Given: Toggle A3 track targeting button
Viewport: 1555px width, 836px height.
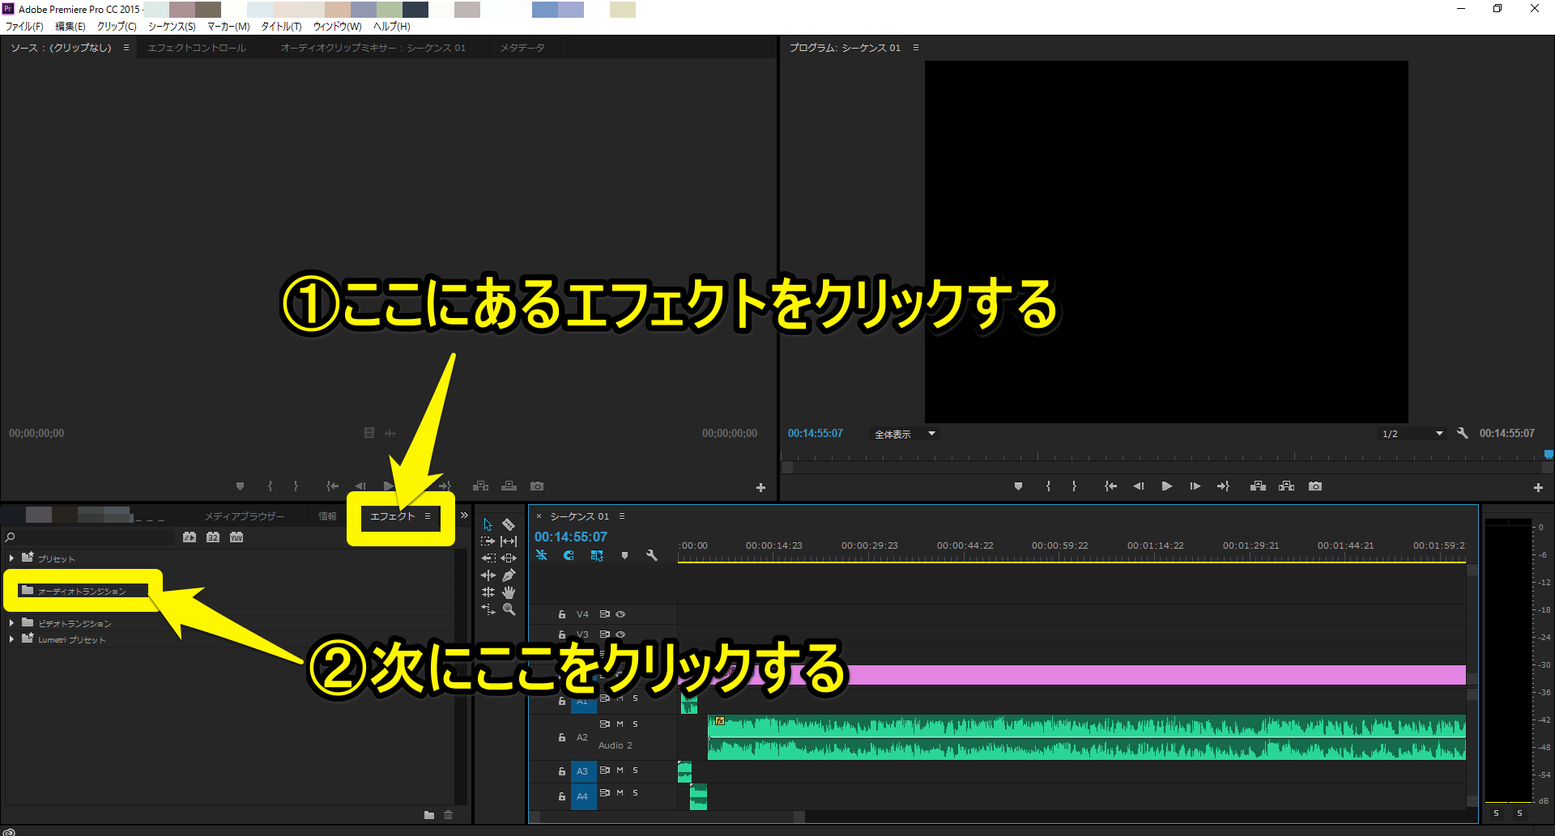Looking at the screenshot, I should pos(582,771).
